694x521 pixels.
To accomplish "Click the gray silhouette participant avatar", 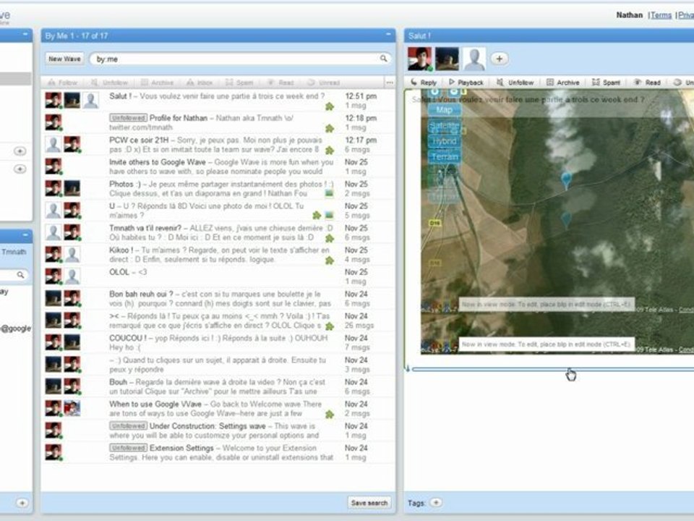I will pyautogui.click(x=474, y=59).
